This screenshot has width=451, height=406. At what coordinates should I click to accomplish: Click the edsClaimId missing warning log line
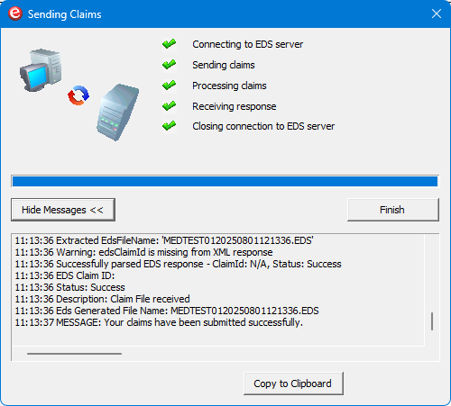[x=143, y=252]
